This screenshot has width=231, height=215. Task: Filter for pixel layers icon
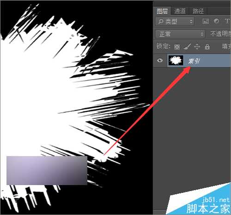[x=206, y=21]
